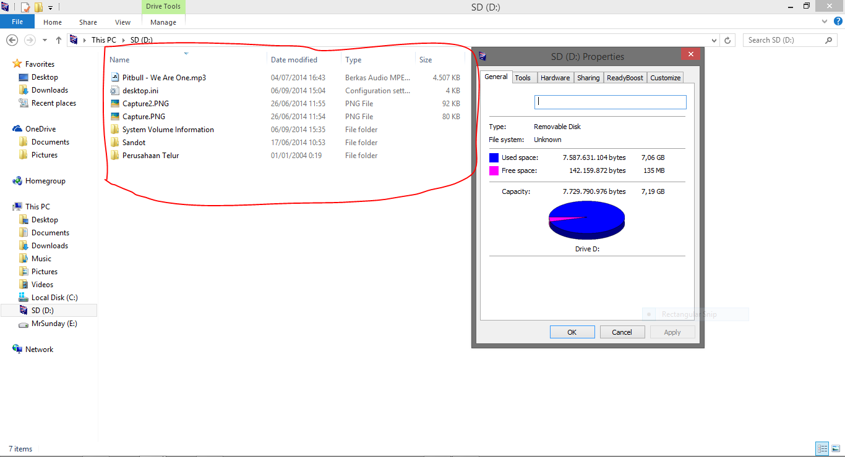
Task: Switch to ReadyBoost tab in Properties dialog
Action: point(625,78)
